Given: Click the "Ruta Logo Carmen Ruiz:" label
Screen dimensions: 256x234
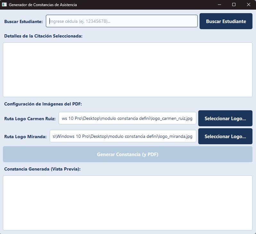Looking at the screenshot, I should point(30,119).
